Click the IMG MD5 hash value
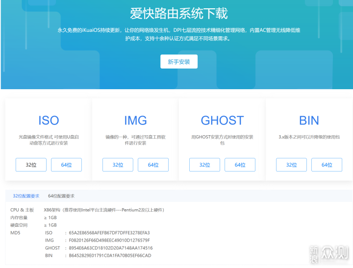This screenshot has height=268, width=353. (109, 240)
